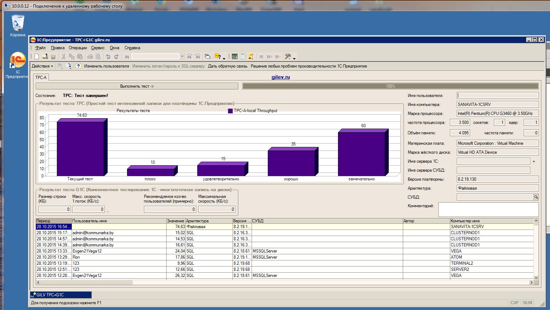Viewport: 550px width, 310px height.
Task: Open the calculator icon in toolbar
Action: pyautogui.click(x=235, y=56)
